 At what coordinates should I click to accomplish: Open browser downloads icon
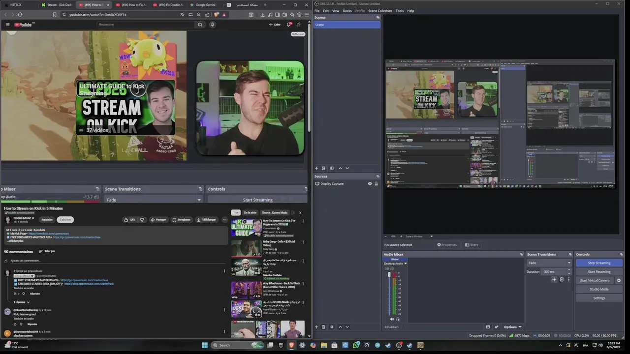tap(262, 15)
